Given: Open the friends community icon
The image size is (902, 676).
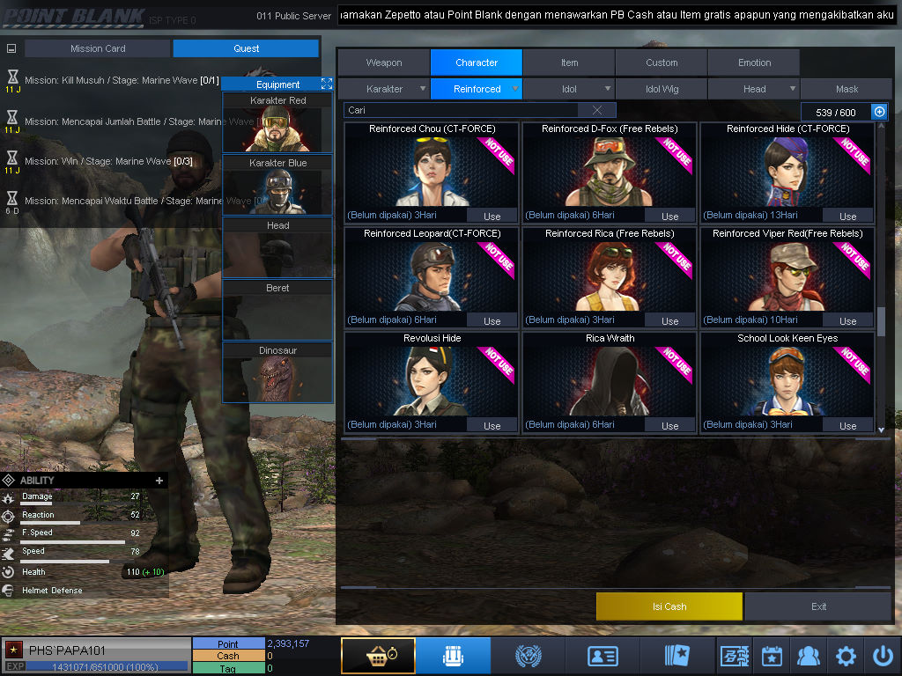Looking at the screenshot, I should click(x=809, y=655).
